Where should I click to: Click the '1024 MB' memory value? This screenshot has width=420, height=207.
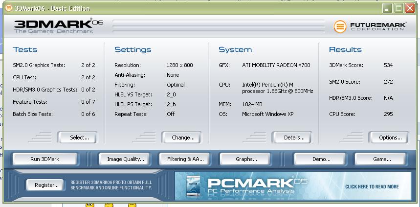click(252, 104)
